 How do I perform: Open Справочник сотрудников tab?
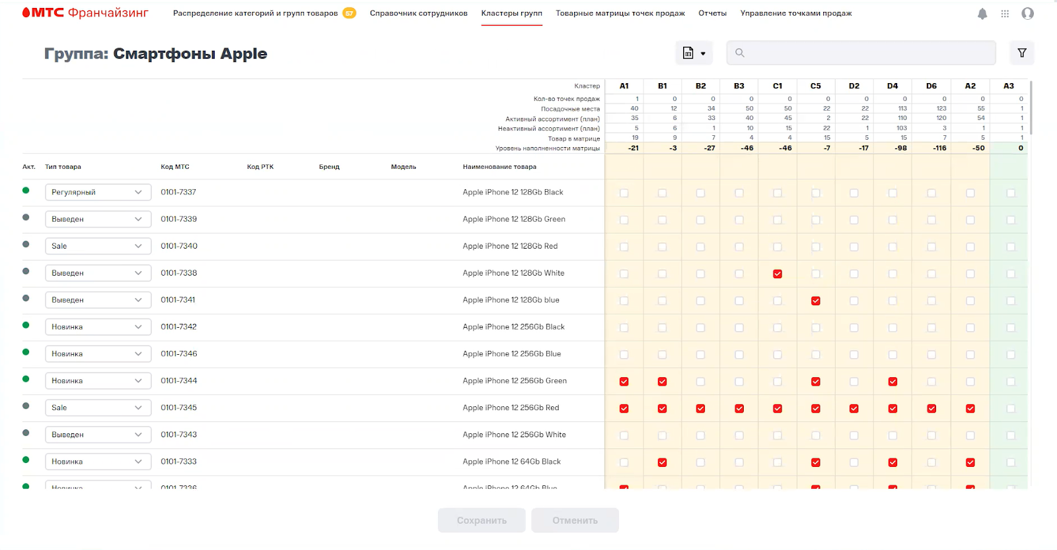coord(419,13)
